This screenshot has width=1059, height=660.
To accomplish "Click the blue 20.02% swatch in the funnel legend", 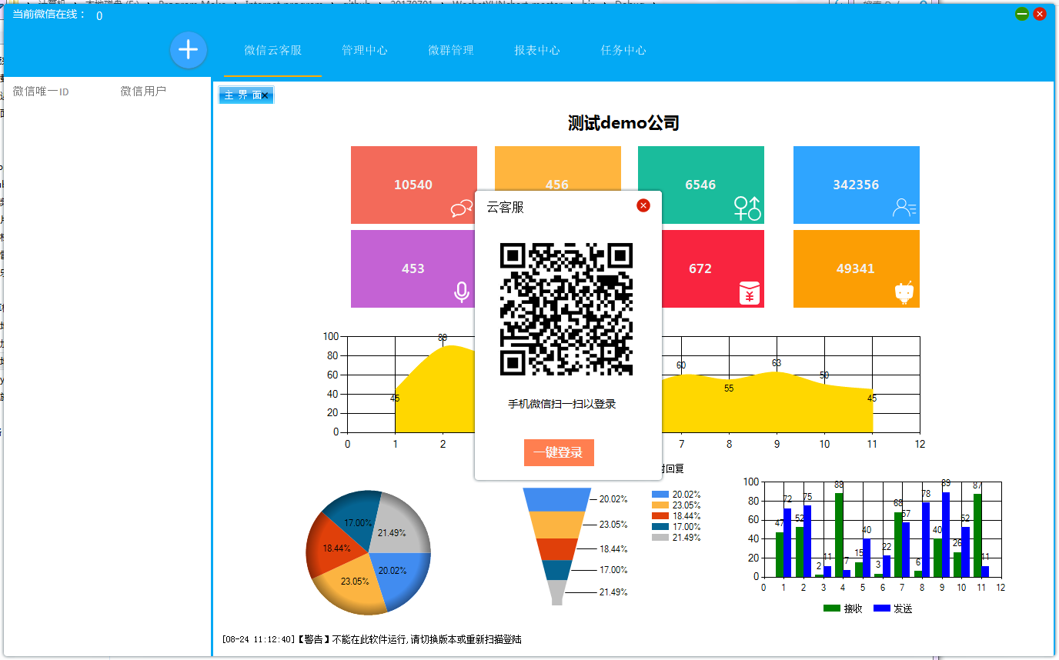I will pos(660,494).
